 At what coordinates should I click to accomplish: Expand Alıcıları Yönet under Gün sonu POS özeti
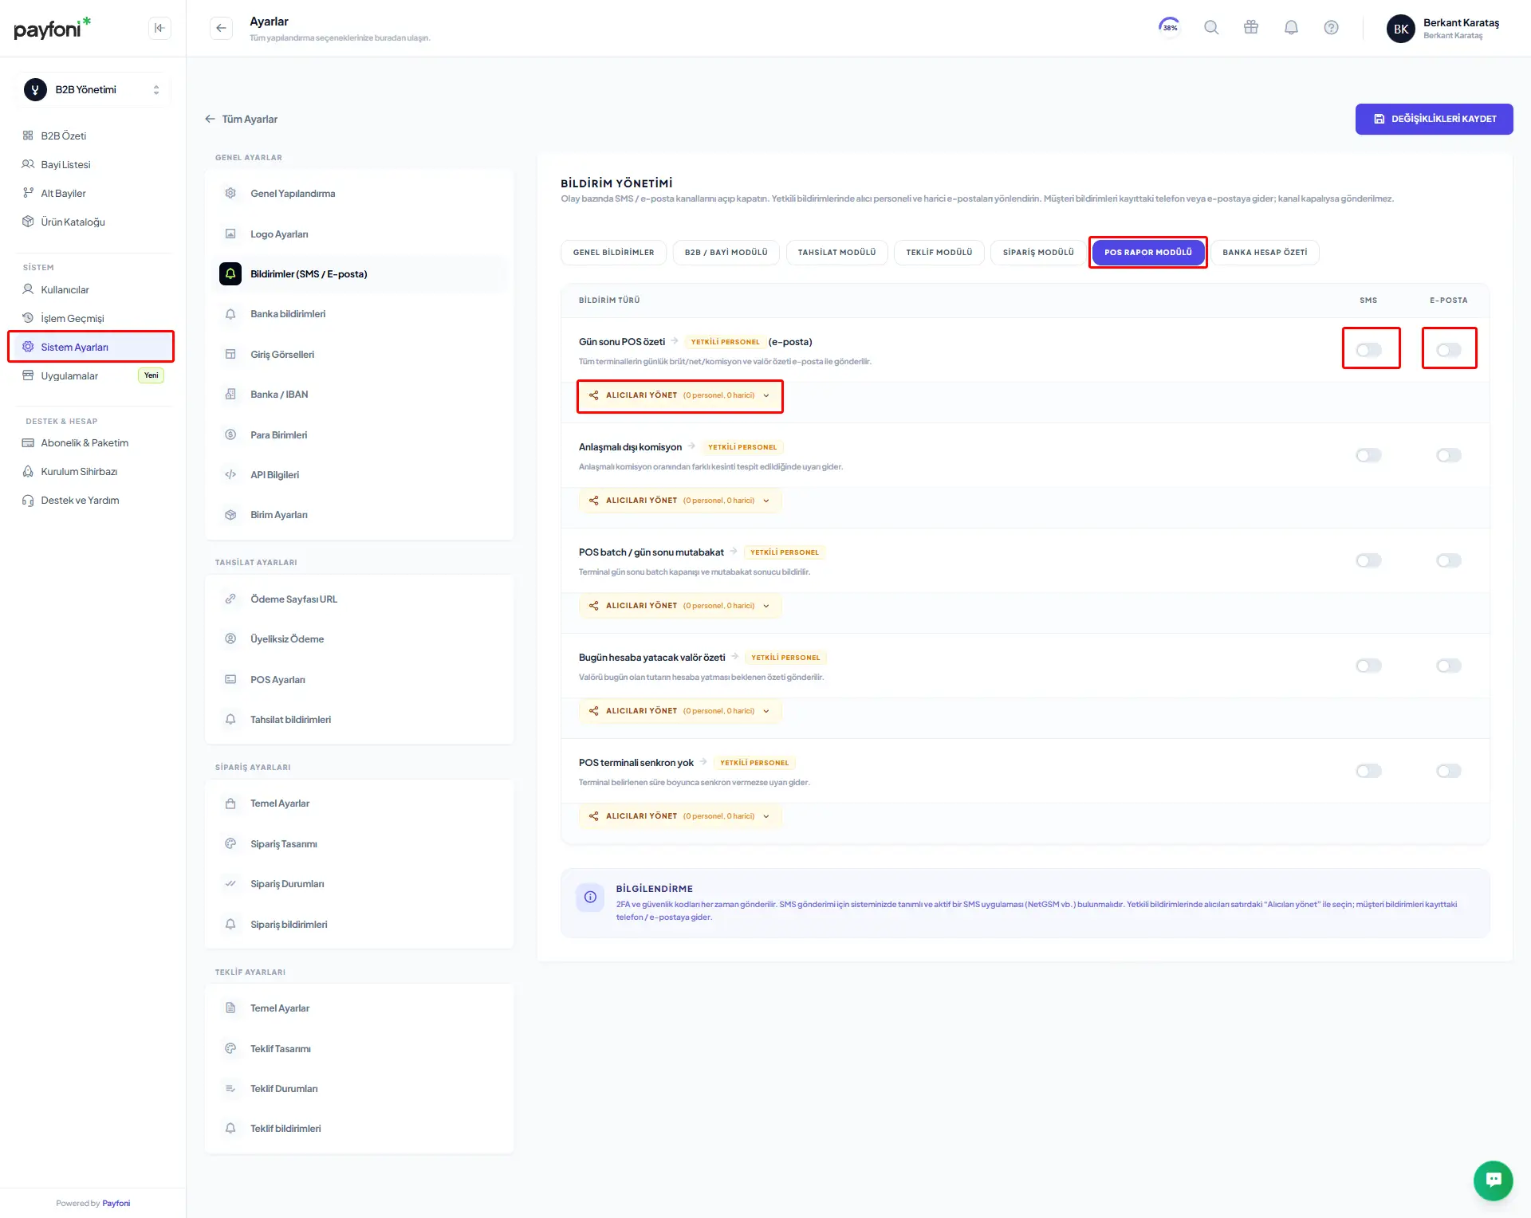pyautogui.click(x=680, y=395)
